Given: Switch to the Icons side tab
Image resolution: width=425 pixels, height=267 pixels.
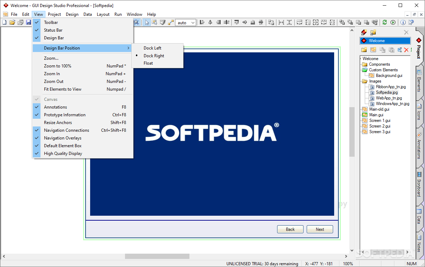Looking at the screenshot, I should click(x=419, y=112).
